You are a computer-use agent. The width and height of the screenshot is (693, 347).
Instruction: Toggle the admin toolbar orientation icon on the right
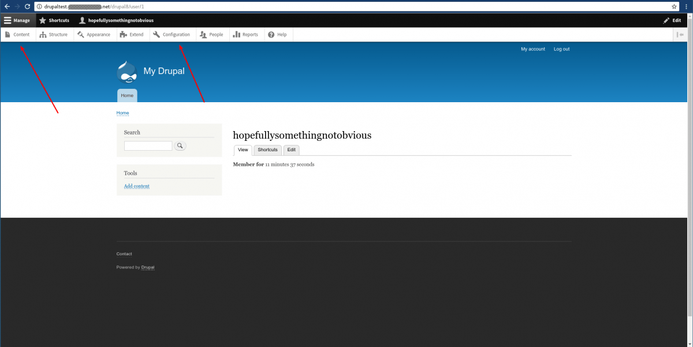click(680, 34)
